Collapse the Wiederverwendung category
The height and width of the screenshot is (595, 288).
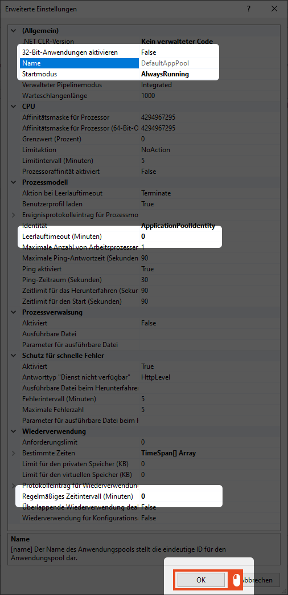coord(14,431)
